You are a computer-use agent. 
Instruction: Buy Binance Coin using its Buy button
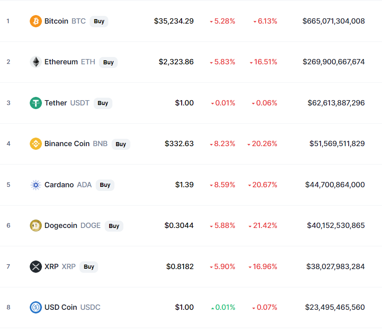pos(121,144)
